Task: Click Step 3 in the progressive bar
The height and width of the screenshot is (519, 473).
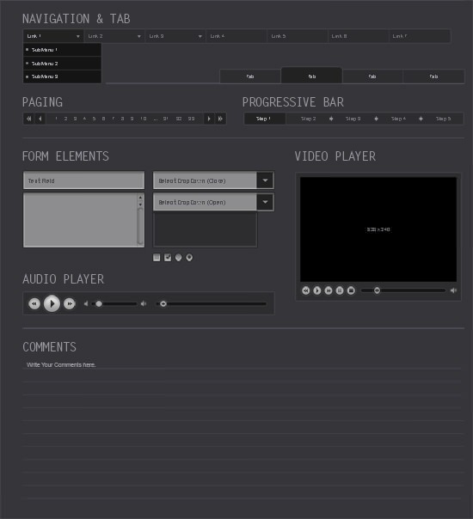Action: [353, 119]
